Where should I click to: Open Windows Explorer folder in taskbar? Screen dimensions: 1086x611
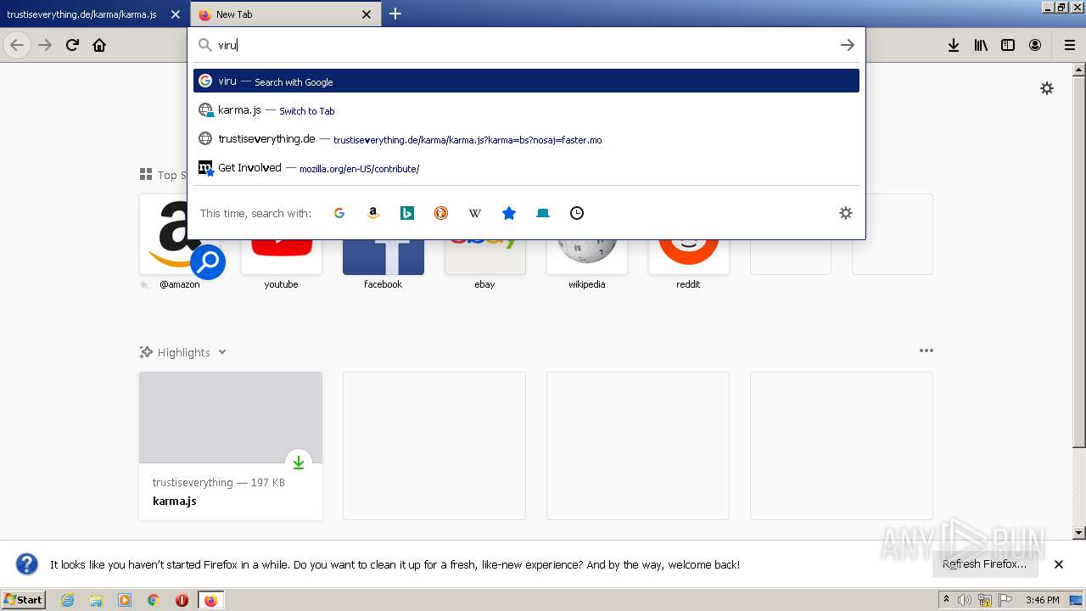(x=96, y=600)
